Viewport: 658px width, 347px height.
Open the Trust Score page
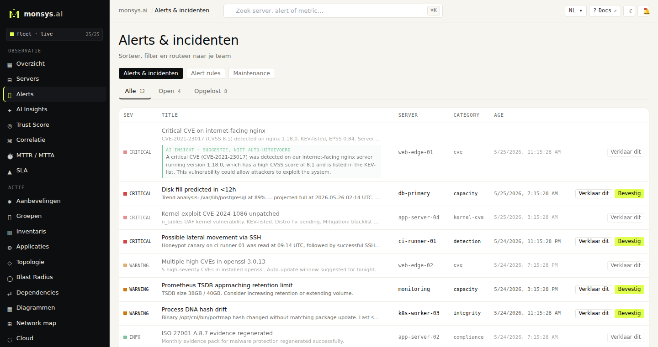click(55, 125)
